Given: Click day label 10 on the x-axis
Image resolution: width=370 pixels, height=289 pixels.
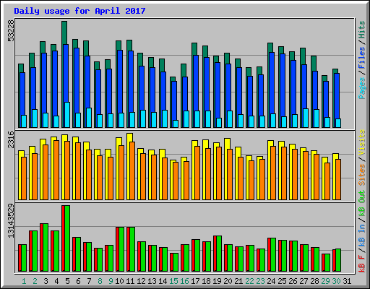Looking at the screenshot, I should (119, 281).
